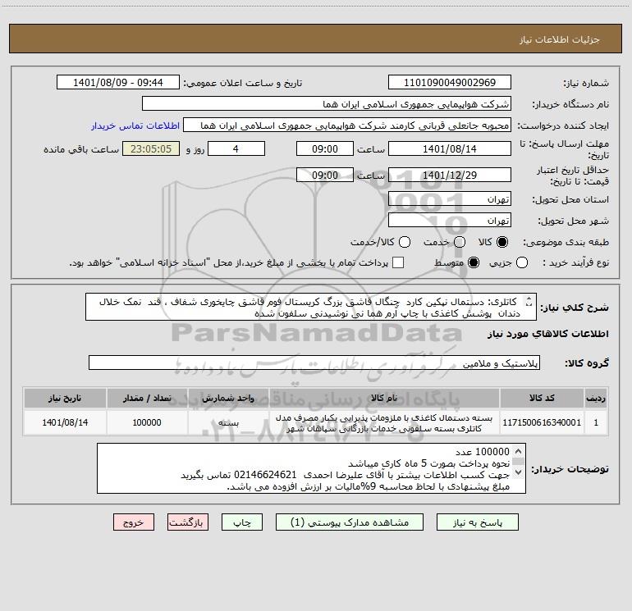
Task: Open اطلاعات تماس خریدار link
Action: (135, 125)
